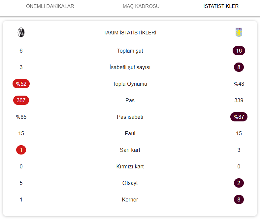Open the MAÇ KADROSU tab
This screenshot has height=221, width=260.
point(141,6)
